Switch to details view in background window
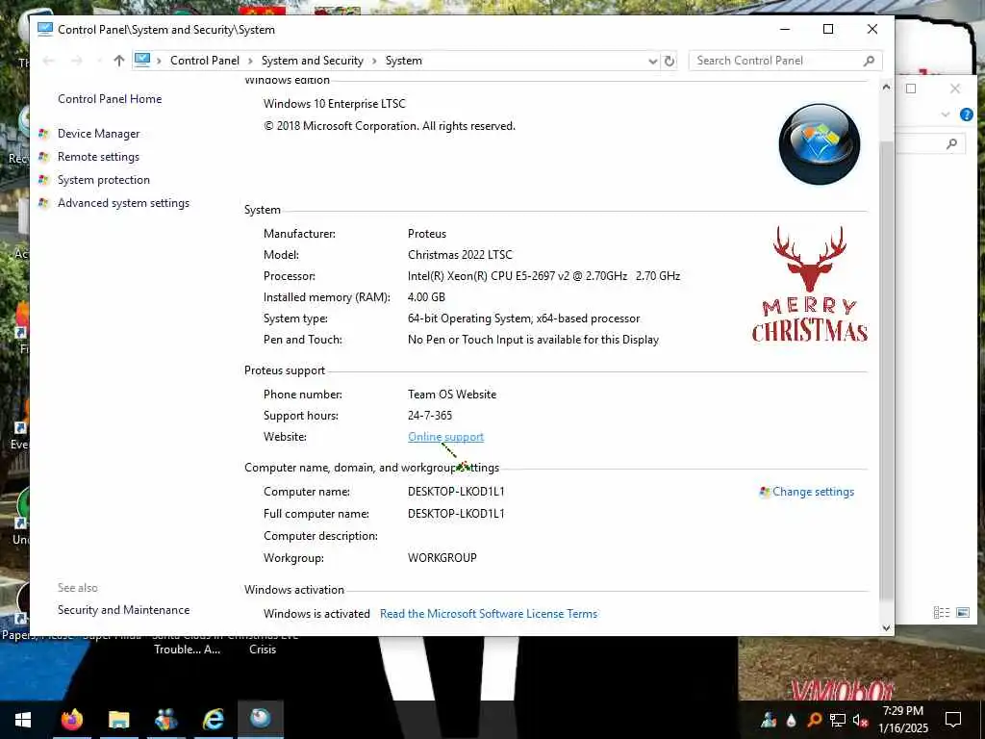 941,612
